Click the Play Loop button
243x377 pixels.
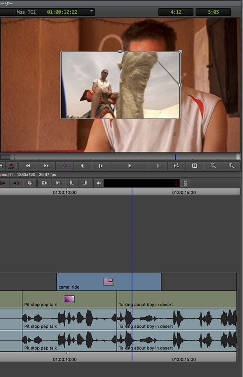tap(176, 166)
